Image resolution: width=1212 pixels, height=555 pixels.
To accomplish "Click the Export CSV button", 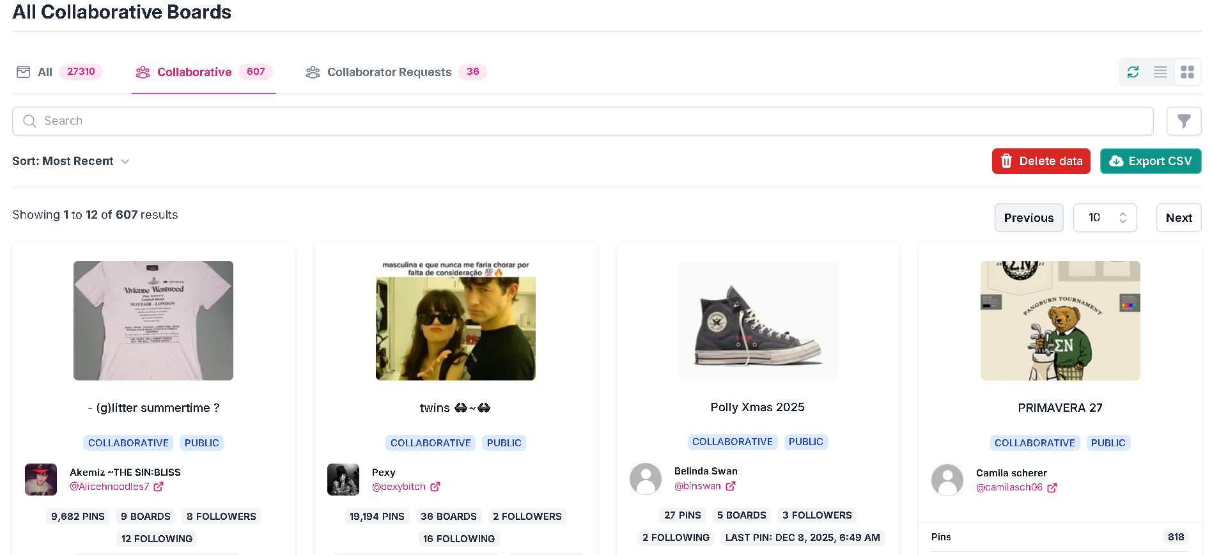I will [x=1151, y=161].
